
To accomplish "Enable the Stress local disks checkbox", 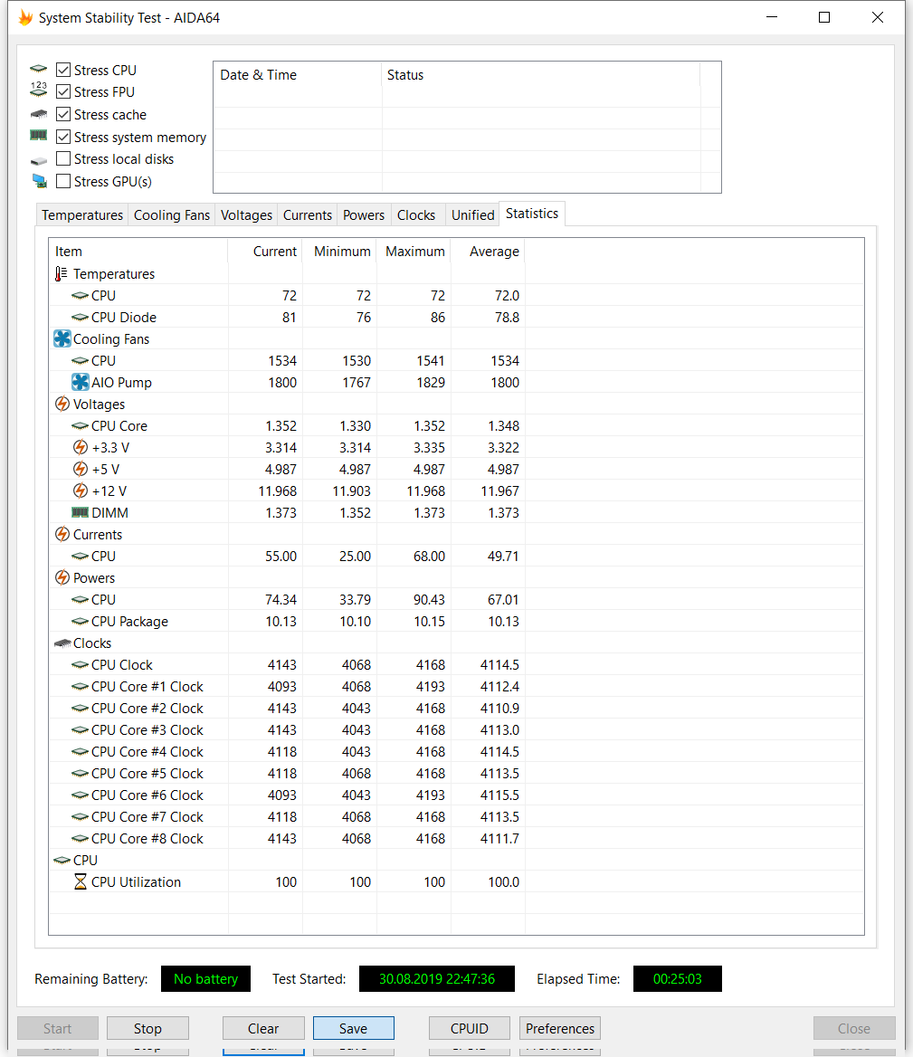I will [63, 159].
